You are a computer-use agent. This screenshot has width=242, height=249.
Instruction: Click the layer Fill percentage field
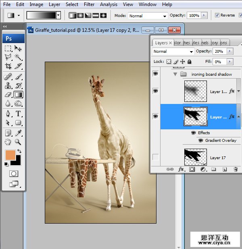220,62
